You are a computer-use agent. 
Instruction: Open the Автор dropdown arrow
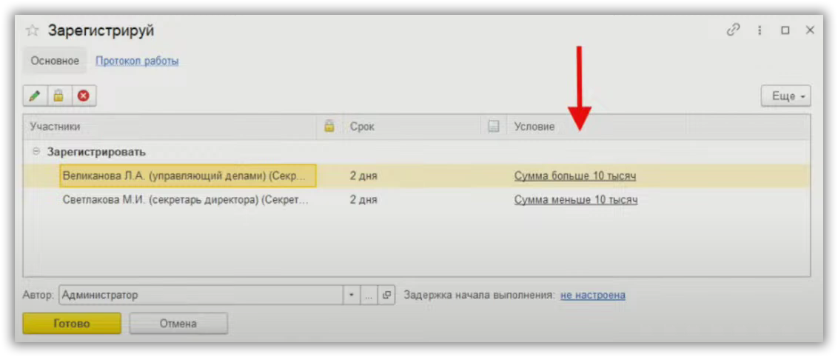pos(351,295)
